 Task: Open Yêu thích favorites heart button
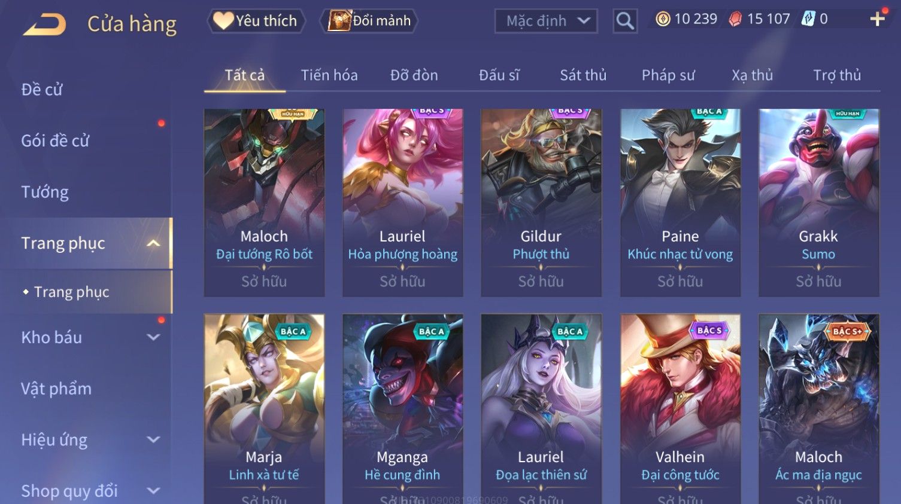256,21
